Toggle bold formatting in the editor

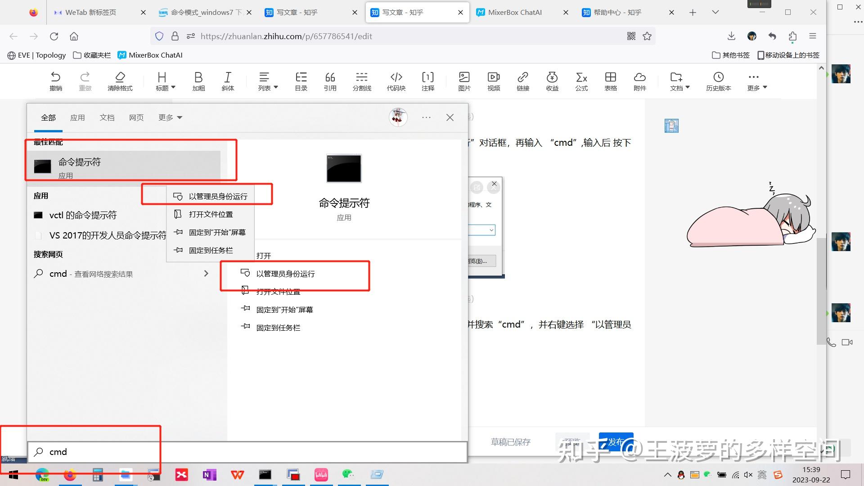[198, 81]
